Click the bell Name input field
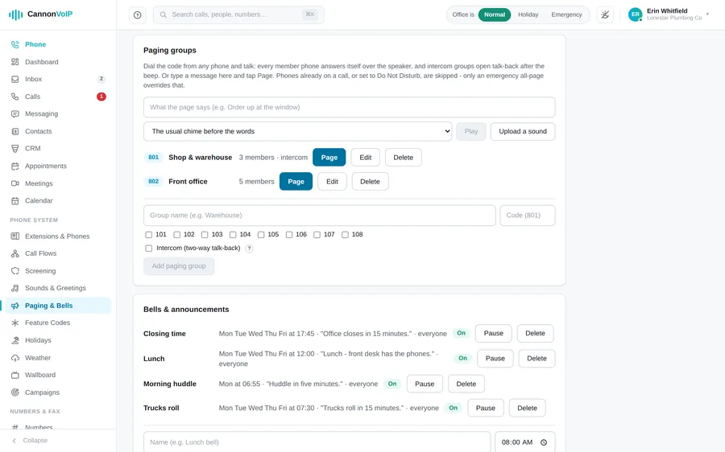 point(317,442)
